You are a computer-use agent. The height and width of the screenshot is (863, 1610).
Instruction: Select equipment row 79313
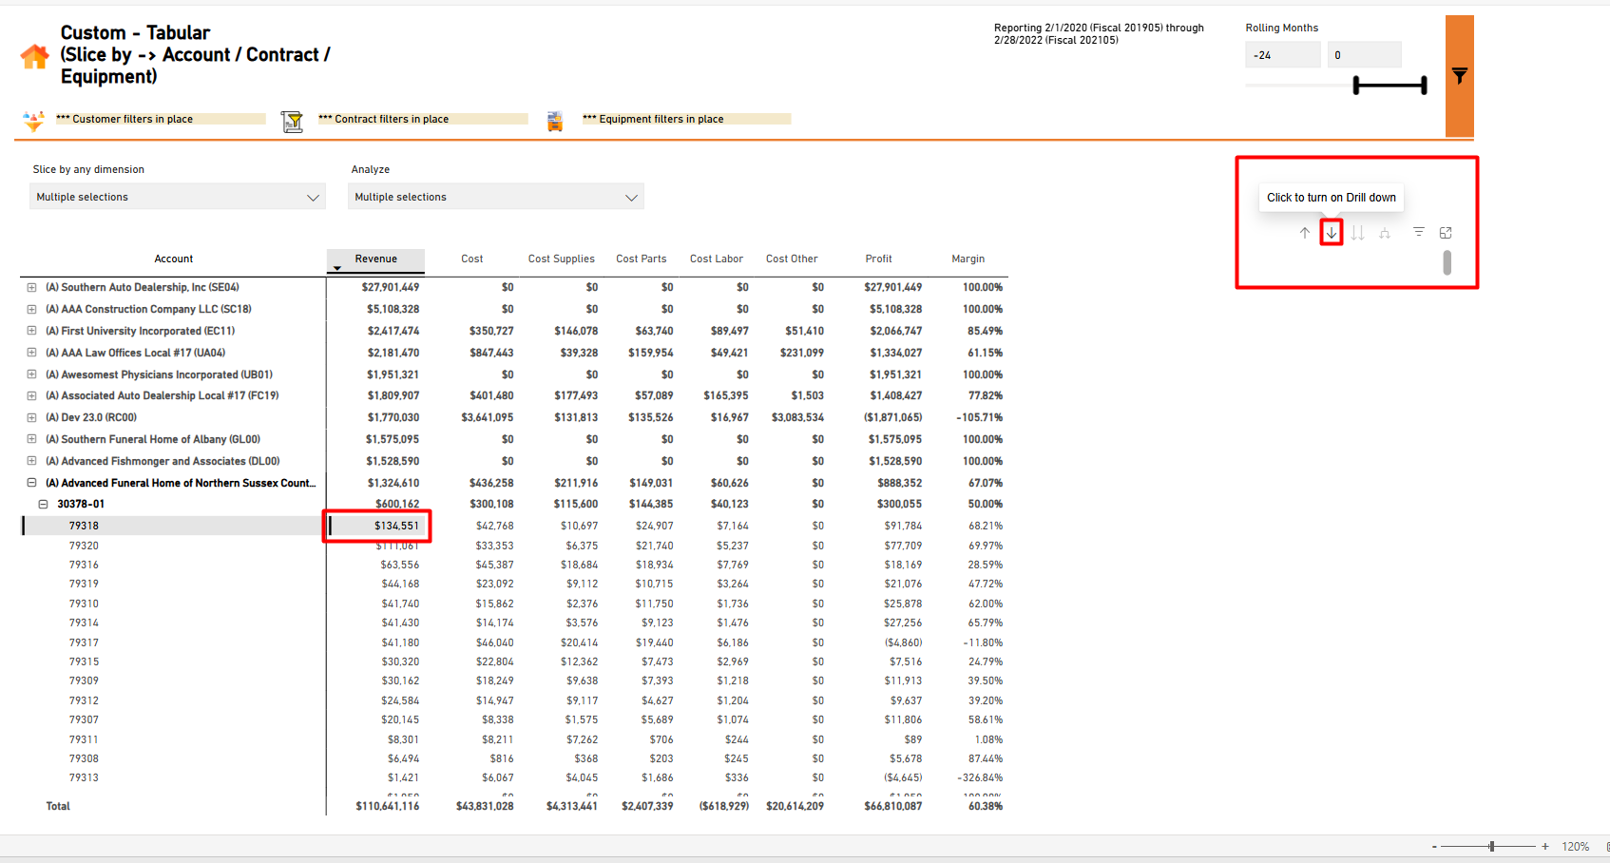coord(84,777)
